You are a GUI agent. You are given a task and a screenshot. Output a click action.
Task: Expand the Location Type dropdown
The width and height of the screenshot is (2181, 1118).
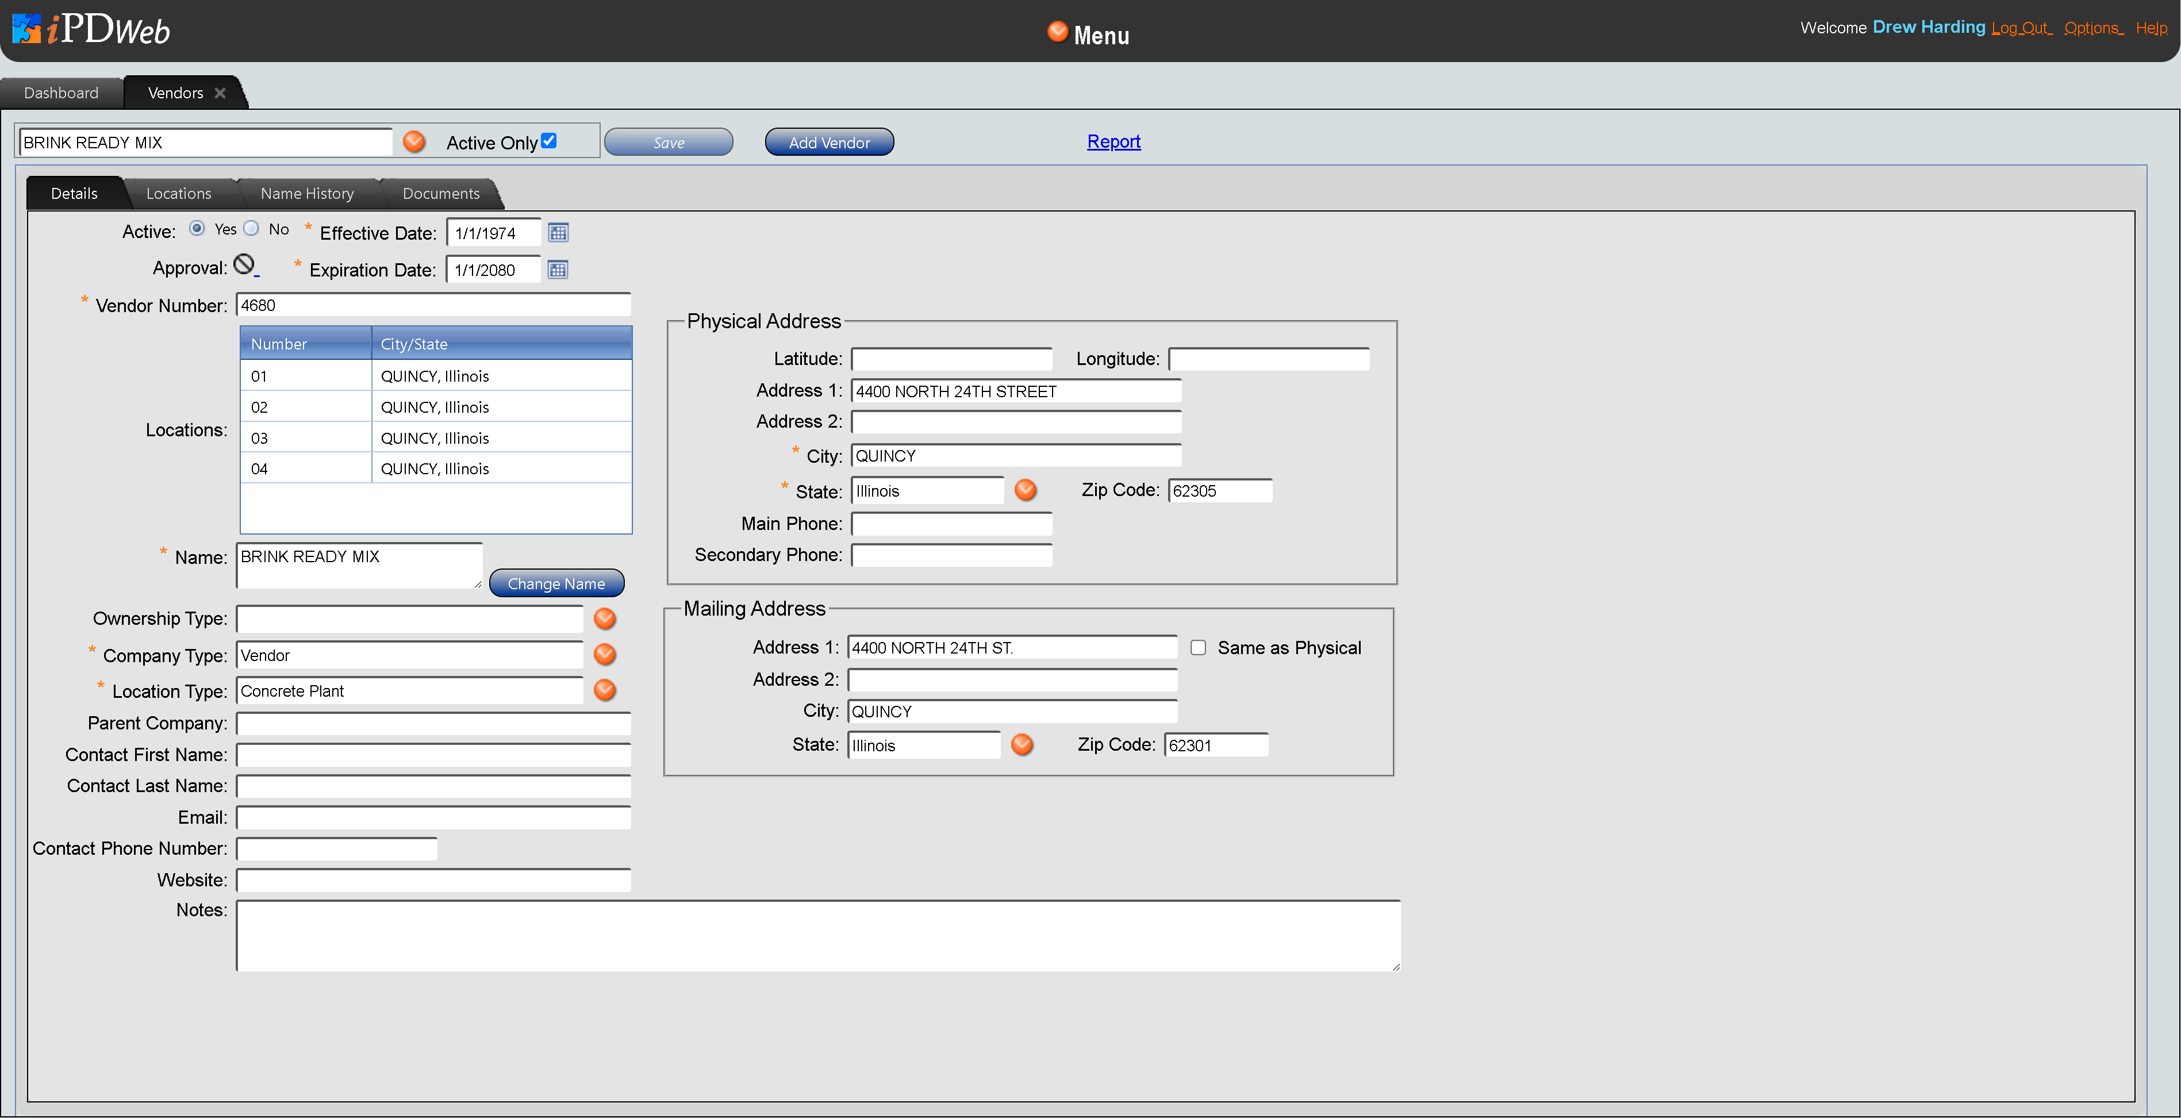coord(605,690)
